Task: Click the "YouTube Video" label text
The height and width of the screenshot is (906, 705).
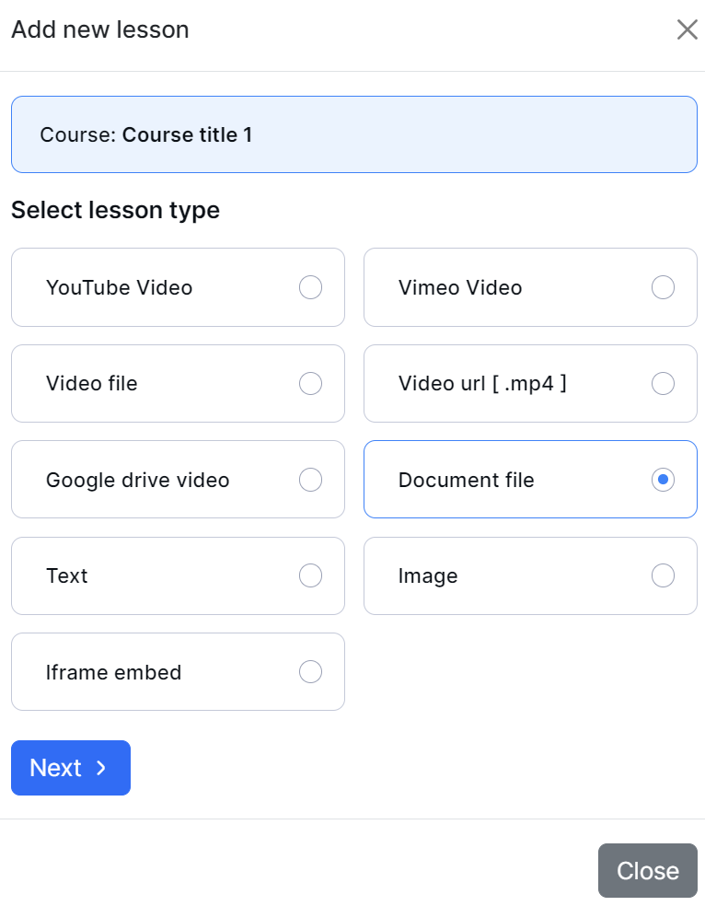Action: pos(119,287)
